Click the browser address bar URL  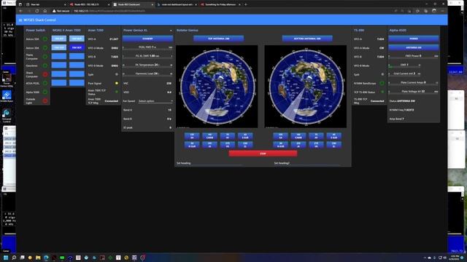coord(109,11)
